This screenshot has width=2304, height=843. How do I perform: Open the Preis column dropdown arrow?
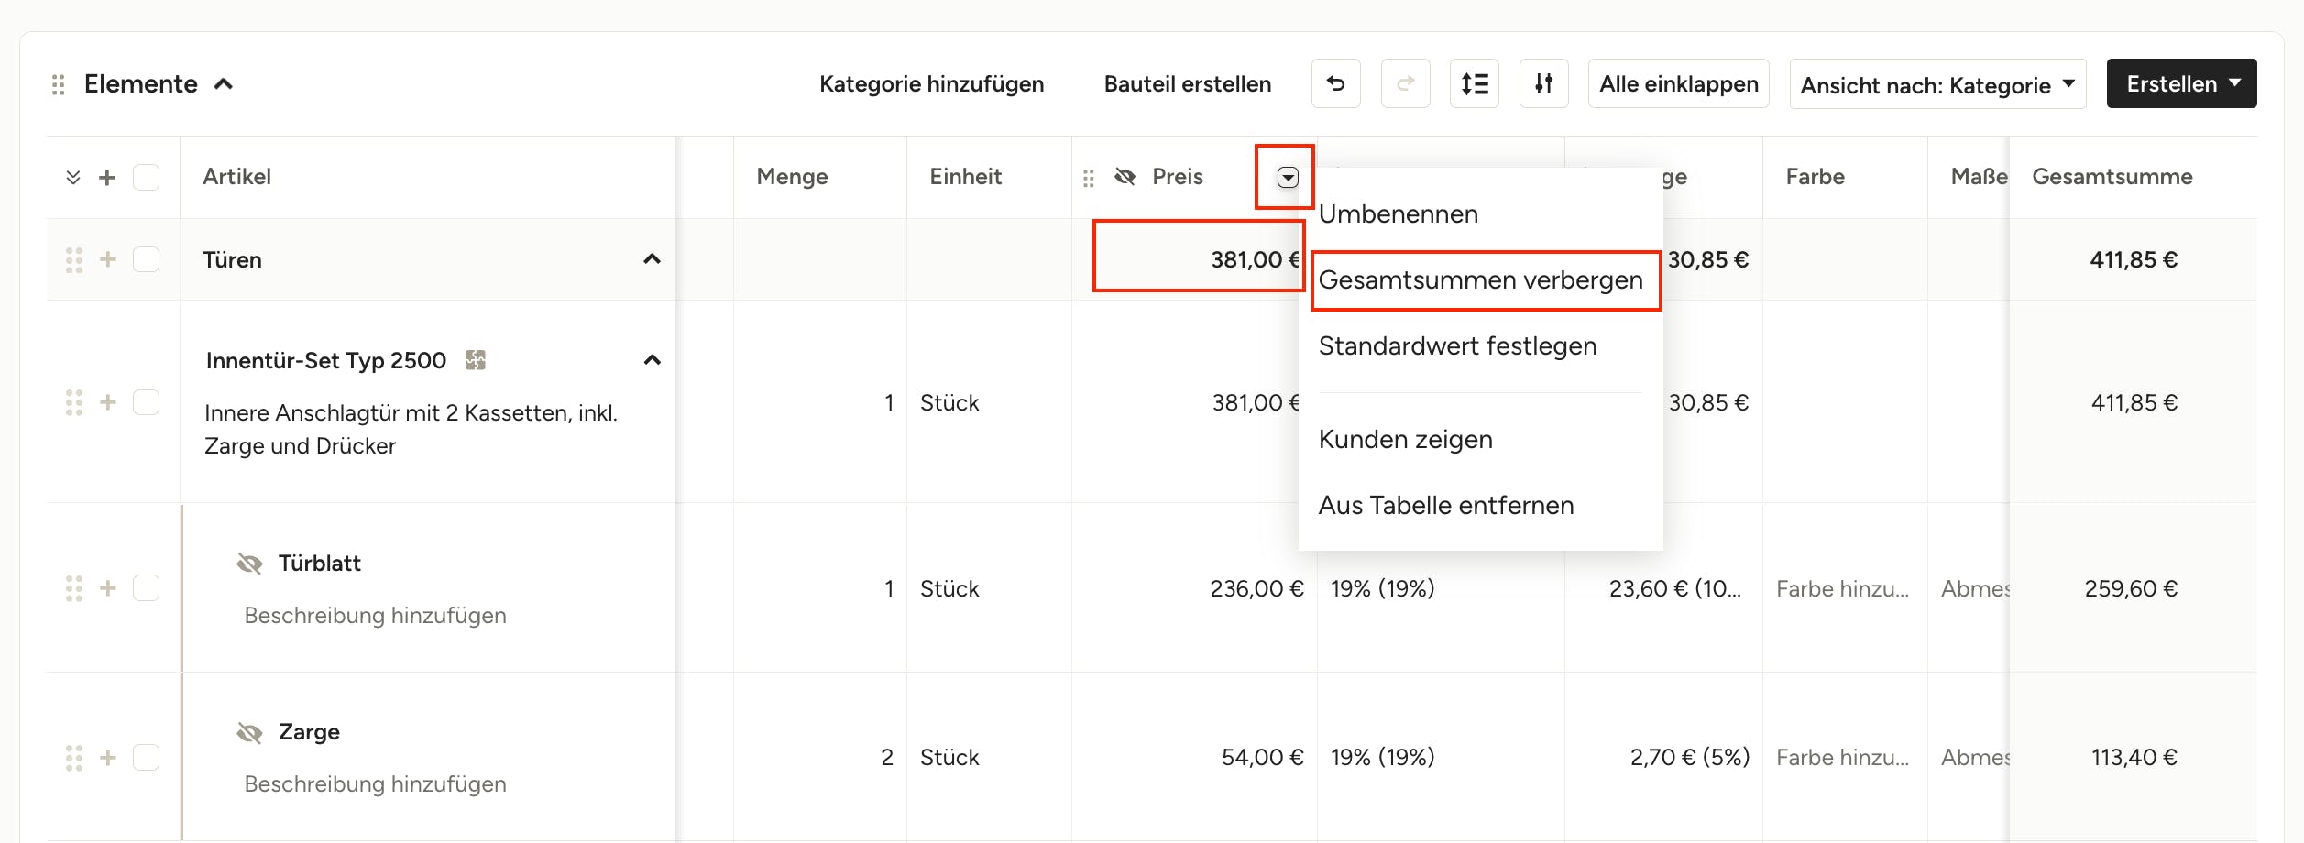click(x=1287, y=178)
